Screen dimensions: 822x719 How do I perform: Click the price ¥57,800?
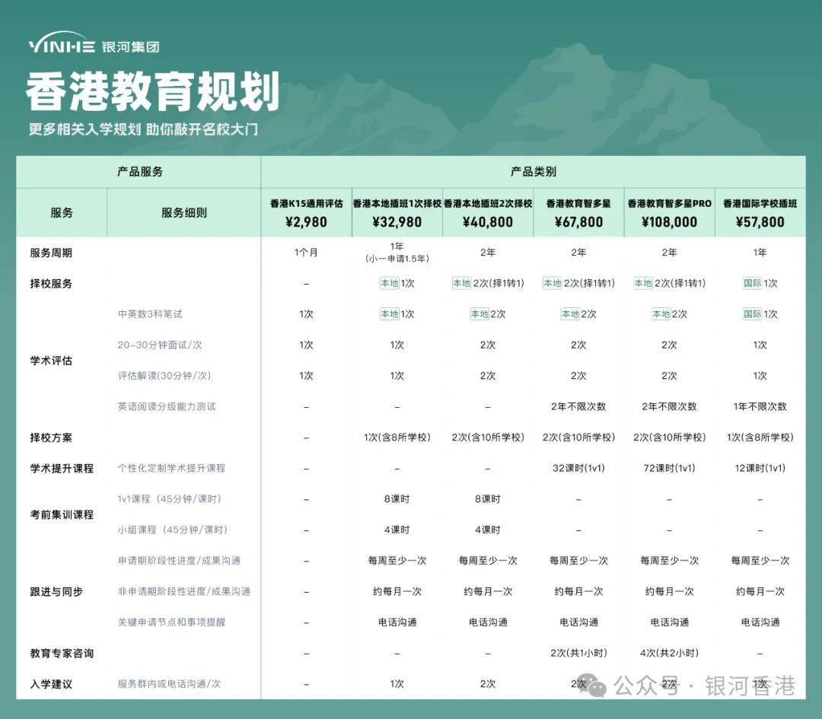click(x=760, y=222)
